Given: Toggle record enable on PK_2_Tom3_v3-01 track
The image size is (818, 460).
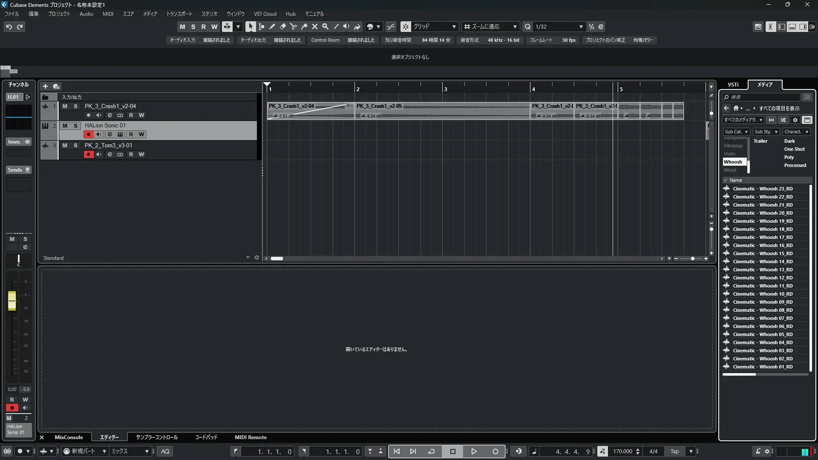Looking at the screenshot, I should [88, 154].
